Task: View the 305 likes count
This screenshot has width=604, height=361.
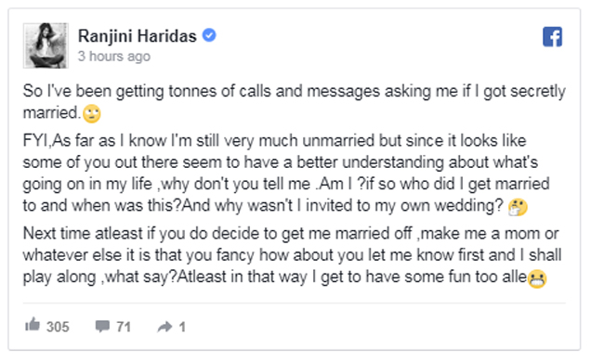Action: pyautogui.click(x=58, y=327)
